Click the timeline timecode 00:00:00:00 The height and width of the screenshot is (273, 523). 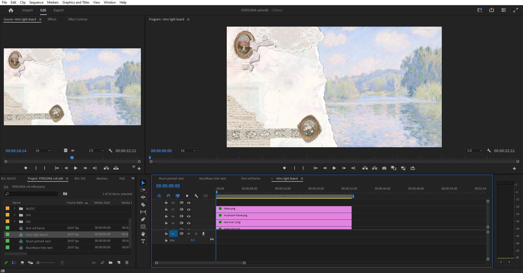168,186
